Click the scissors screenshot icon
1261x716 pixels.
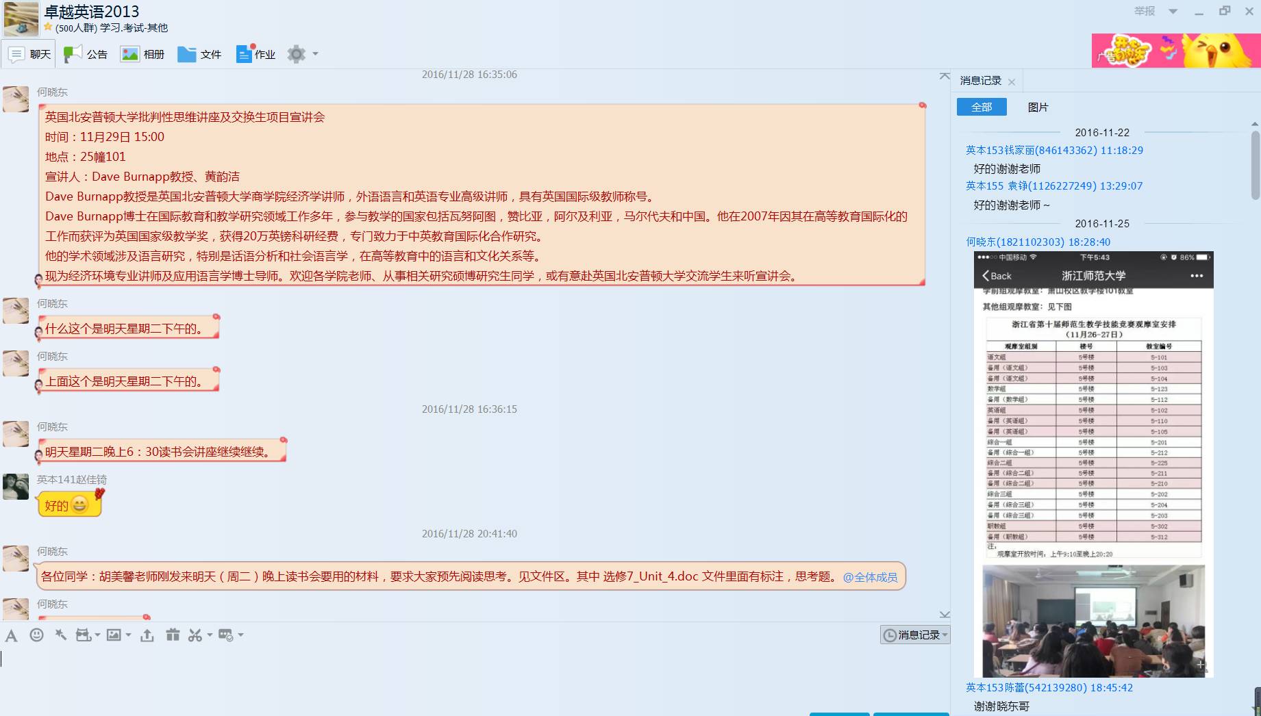coord(195,635)
